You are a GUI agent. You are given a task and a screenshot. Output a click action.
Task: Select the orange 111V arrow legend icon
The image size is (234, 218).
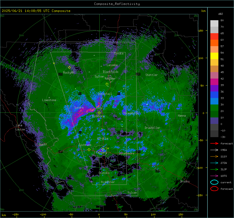coord(214,156)
